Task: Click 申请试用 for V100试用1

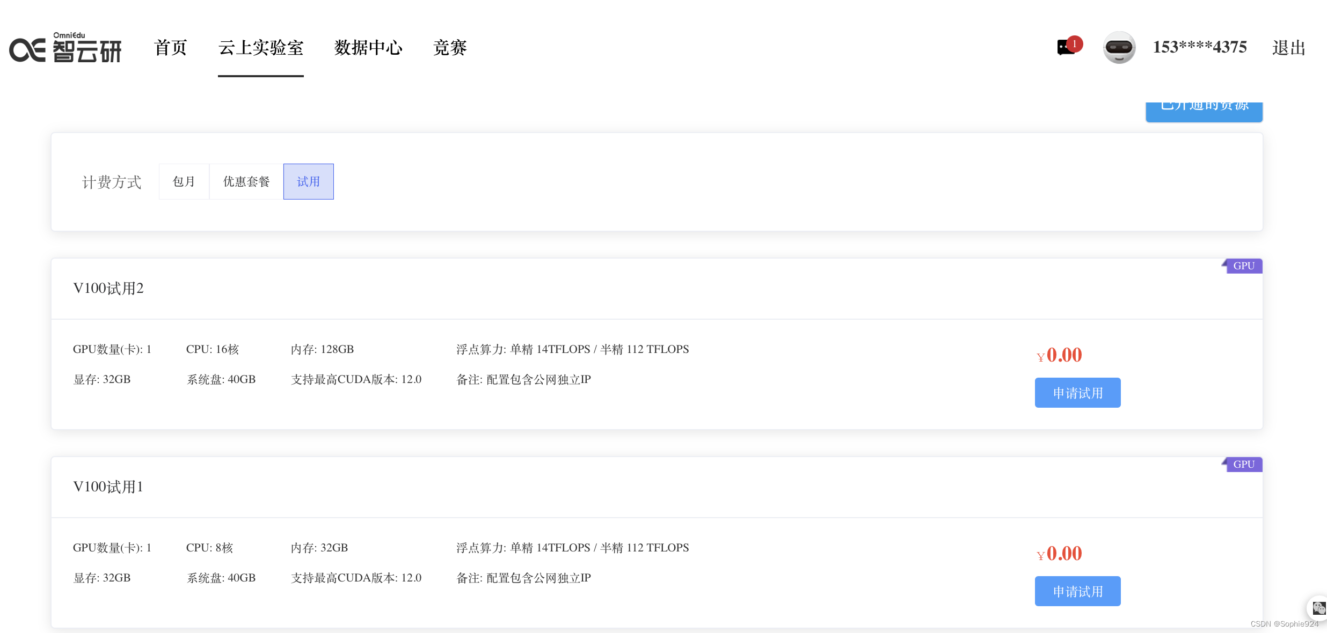Action: coord(1077,592)
